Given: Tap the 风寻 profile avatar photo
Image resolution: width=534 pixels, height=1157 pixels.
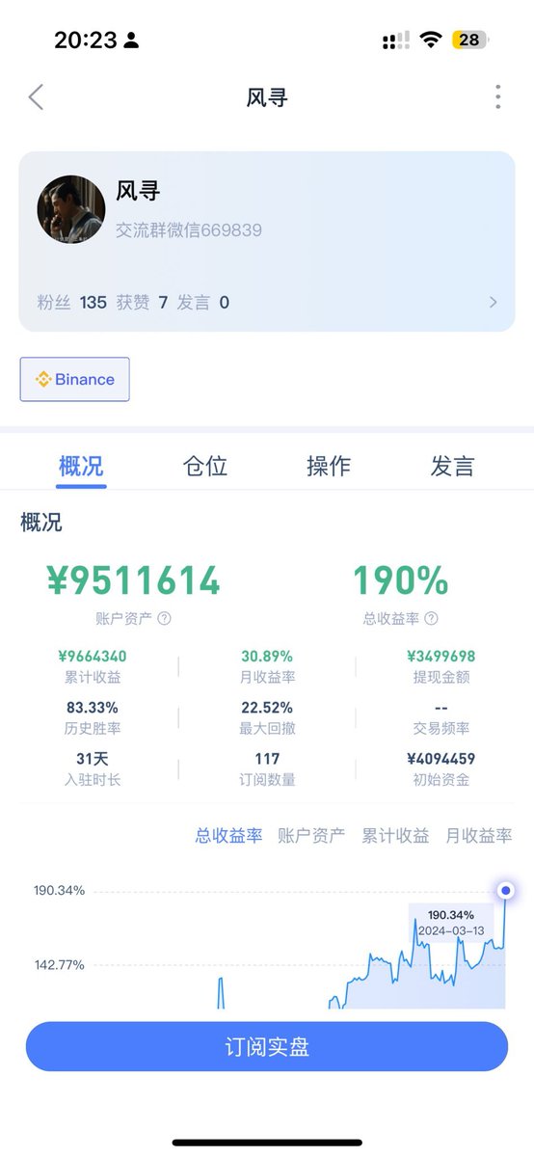Looking at the screenshot, I should 70,209.
